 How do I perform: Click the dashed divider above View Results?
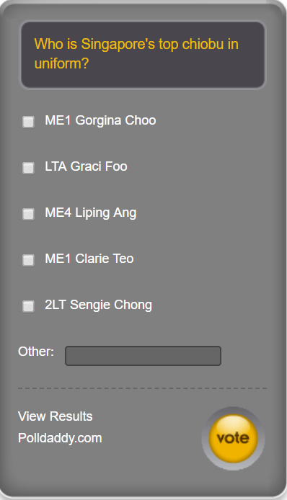pos(142,388)
